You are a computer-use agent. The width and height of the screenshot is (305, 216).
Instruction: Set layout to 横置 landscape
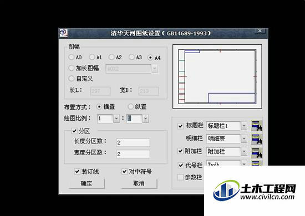[x=99, y=106]
